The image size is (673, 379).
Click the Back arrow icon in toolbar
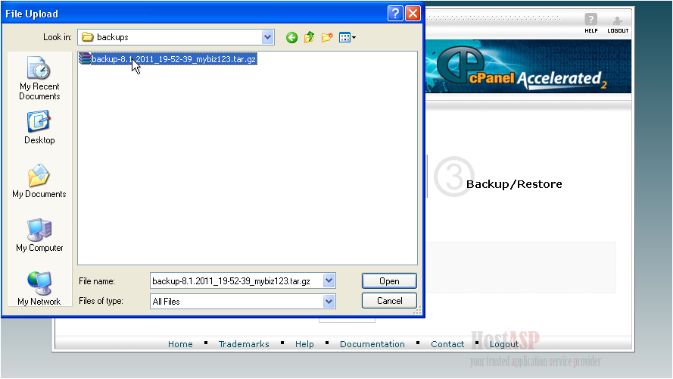[291, 37]
